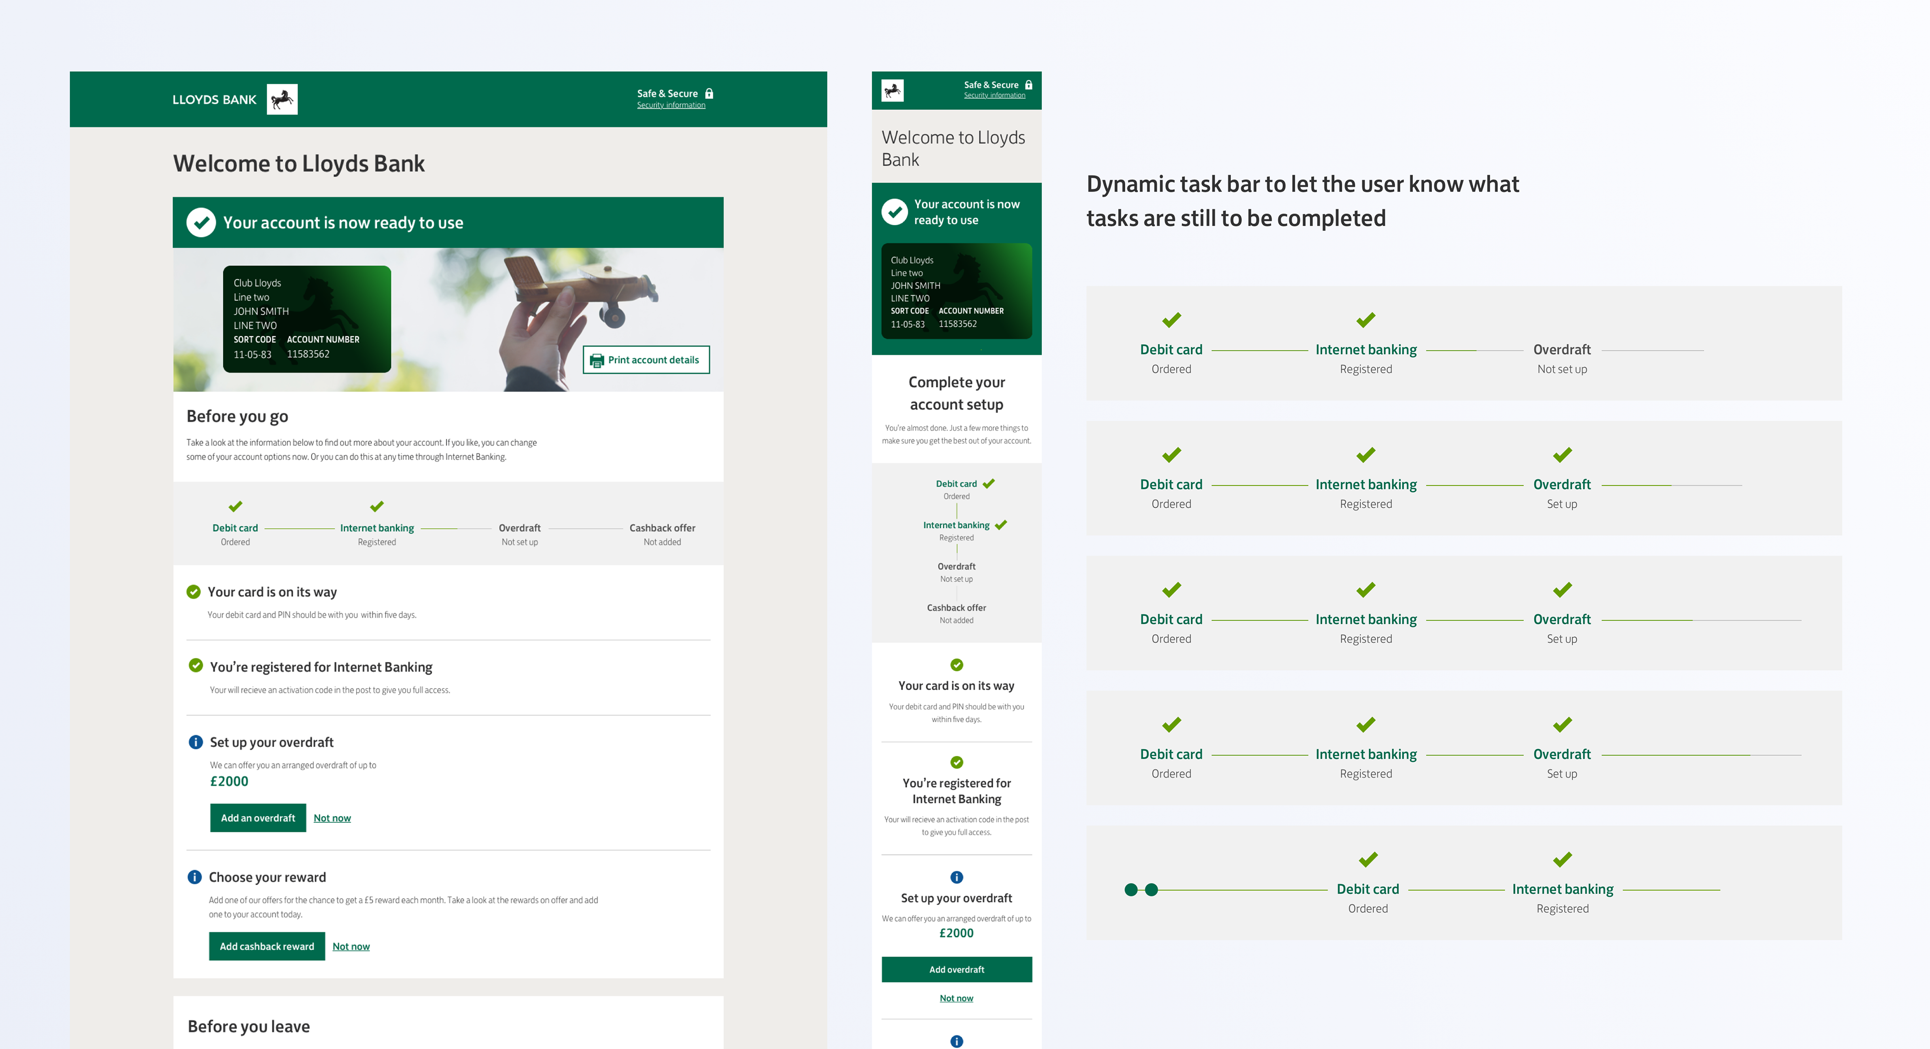1930x1049 pixels.
Task: Click green tick above desktop Internet banking step
Action: coord(377,507)
